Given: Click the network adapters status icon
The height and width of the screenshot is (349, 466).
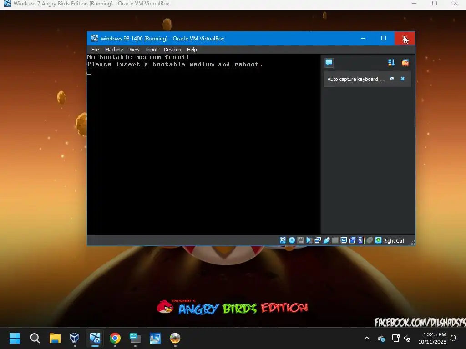Looking at the screenshot, I should [318, 240].
